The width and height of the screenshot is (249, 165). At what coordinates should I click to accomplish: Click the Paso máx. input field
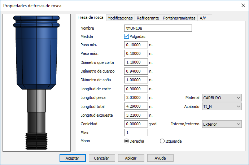tap(136, 53)
